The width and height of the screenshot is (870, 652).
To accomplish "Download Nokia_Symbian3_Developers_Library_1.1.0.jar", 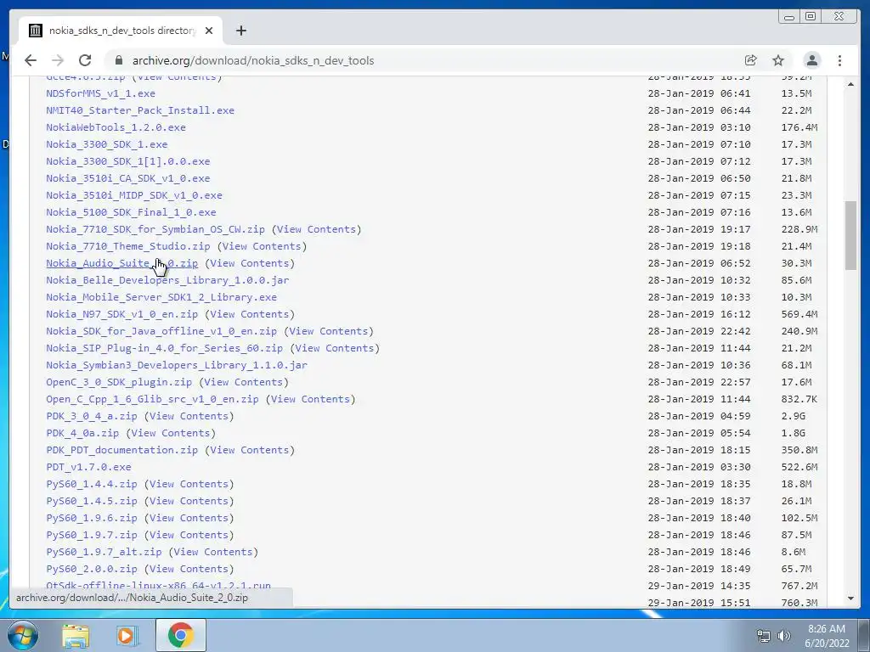I will click(177, 365).
